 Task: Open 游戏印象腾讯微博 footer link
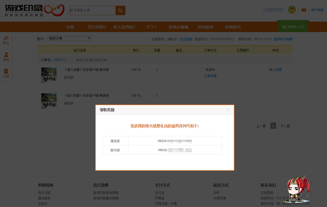click(x=106, y=198)
